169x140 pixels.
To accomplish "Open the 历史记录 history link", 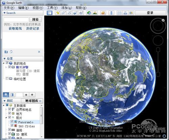I will coord(33,29).
